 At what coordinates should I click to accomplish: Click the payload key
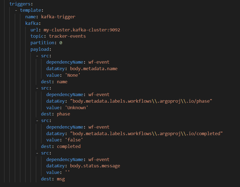click(x=40, y=49)
